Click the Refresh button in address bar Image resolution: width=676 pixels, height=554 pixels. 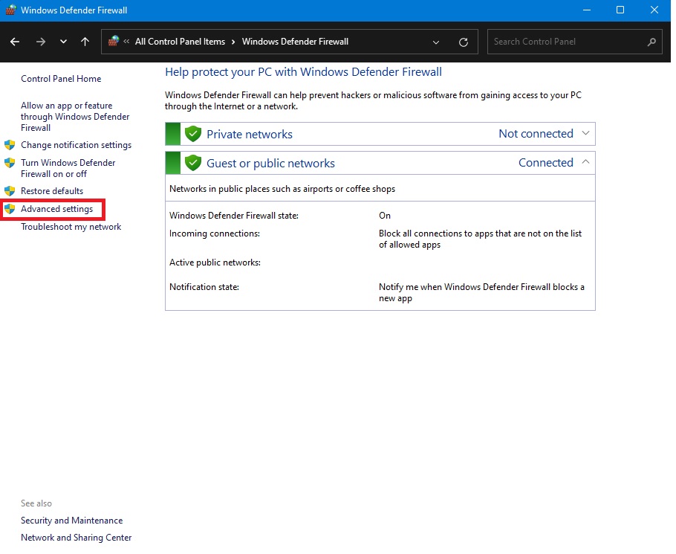point(464,42)
